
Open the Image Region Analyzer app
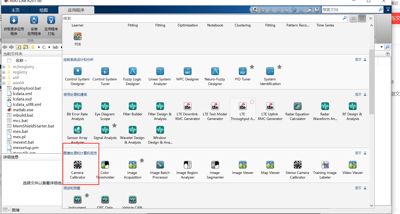click(x=187, y=170)
